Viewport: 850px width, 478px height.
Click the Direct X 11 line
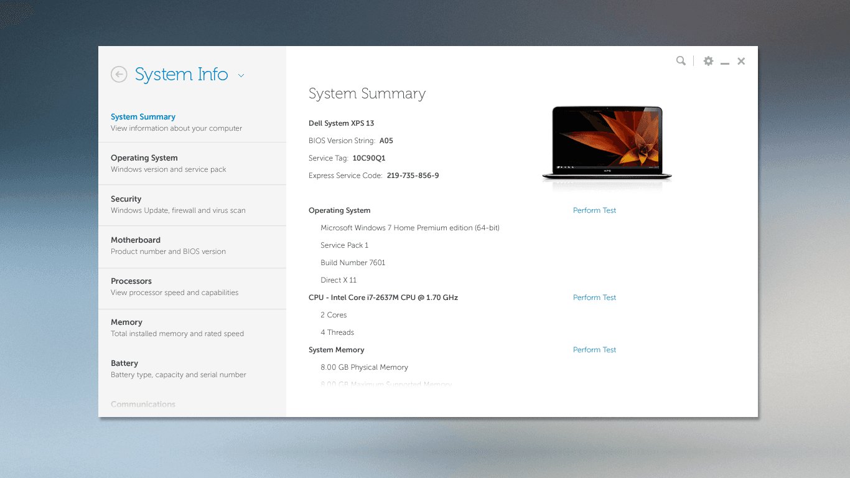(339, 280)
